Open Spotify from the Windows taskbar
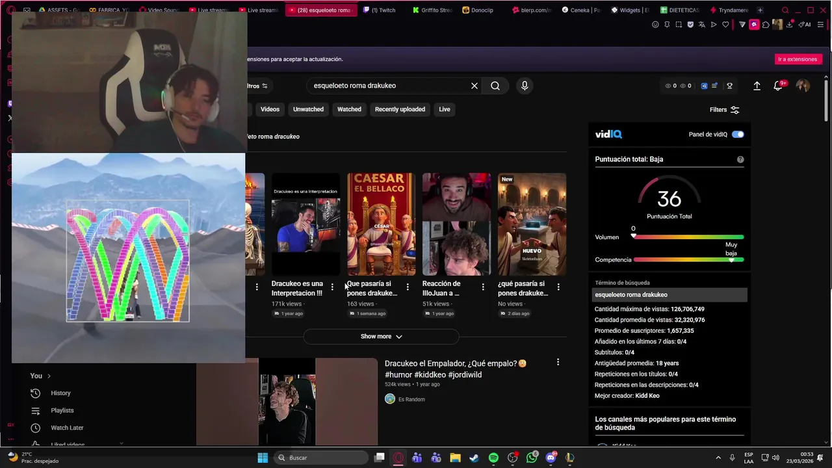832x468 pixels. [493, 458]
